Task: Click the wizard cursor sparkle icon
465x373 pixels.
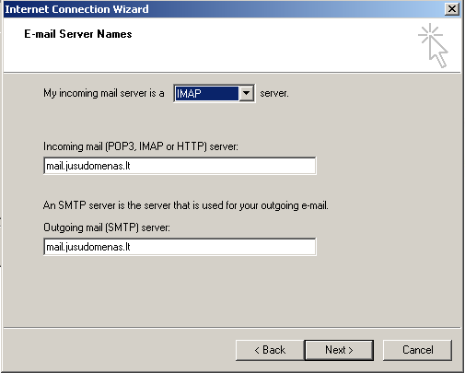Action: pyautogui.click(x=433, y=45)
